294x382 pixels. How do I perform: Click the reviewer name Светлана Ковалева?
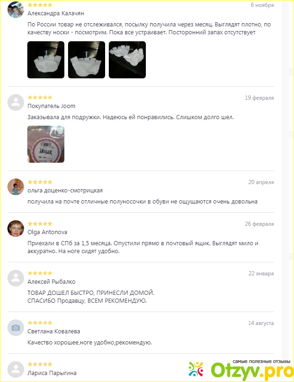click(54, 331)
